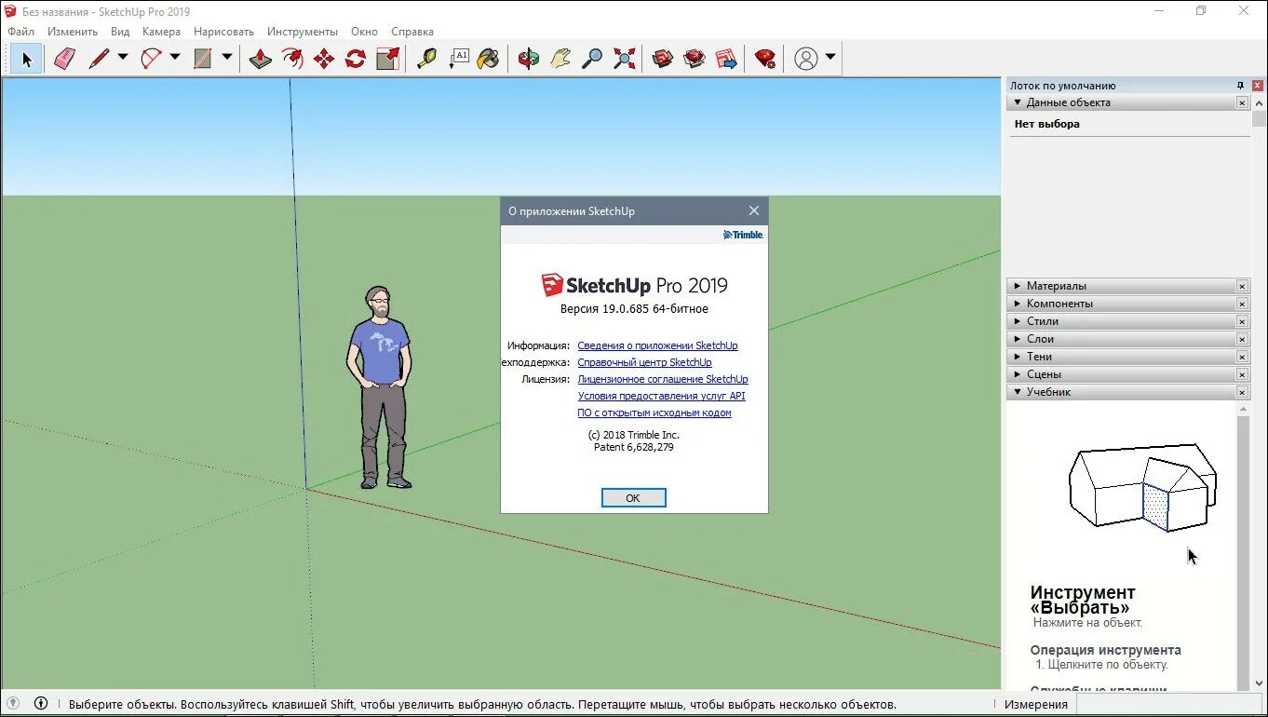Close the Материалы panel

click(x=1242, y=287)
